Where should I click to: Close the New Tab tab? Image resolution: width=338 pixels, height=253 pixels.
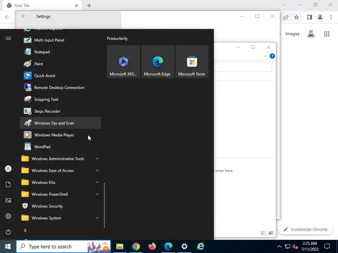coord(77,6)
